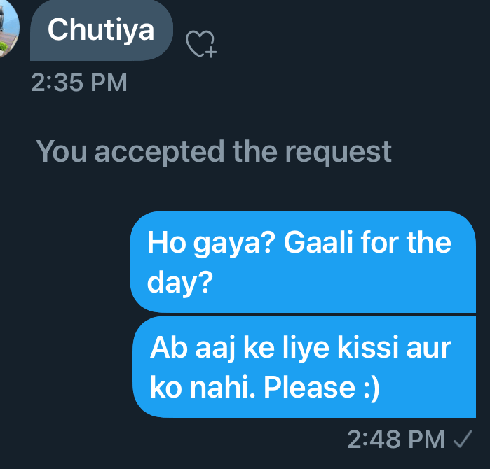Image resolution: width=490 pixels, height=469 pixels.
Task: Click the heart-plus reaction icon
Action: pos(201,45)
